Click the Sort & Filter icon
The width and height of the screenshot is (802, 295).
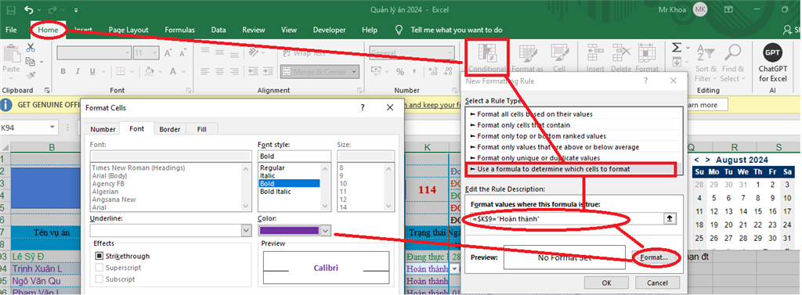(x=706, y=52)
